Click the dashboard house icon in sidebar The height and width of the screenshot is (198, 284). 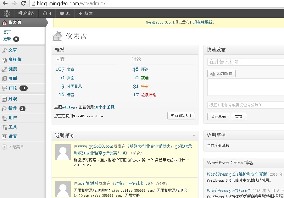coord(4,23)
